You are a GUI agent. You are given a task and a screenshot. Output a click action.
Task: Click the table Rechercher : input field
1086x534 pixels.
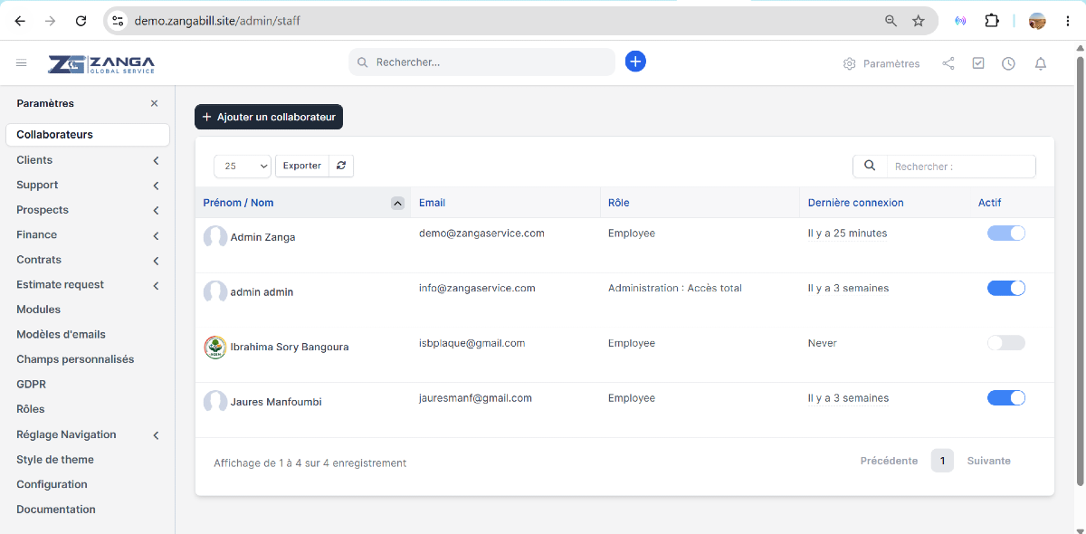[961, 167]
